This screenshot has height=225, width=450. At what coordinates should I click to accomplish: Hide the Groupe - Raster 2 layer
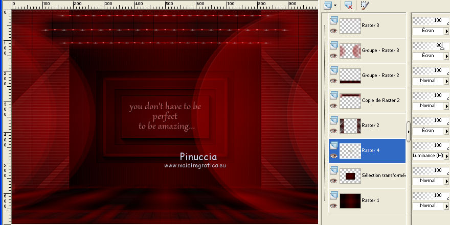333,81
